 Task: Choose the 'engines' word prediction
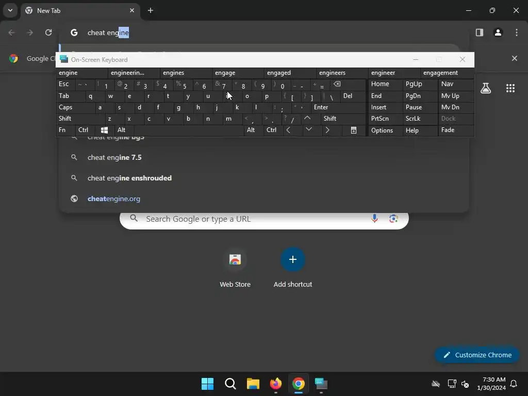pyautogui.click(x=186, y=73)
